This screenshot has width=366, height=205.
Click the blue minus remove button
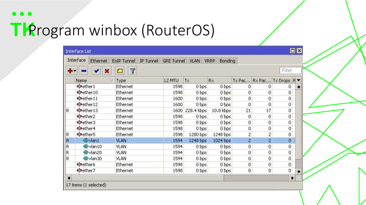point(84,71)
